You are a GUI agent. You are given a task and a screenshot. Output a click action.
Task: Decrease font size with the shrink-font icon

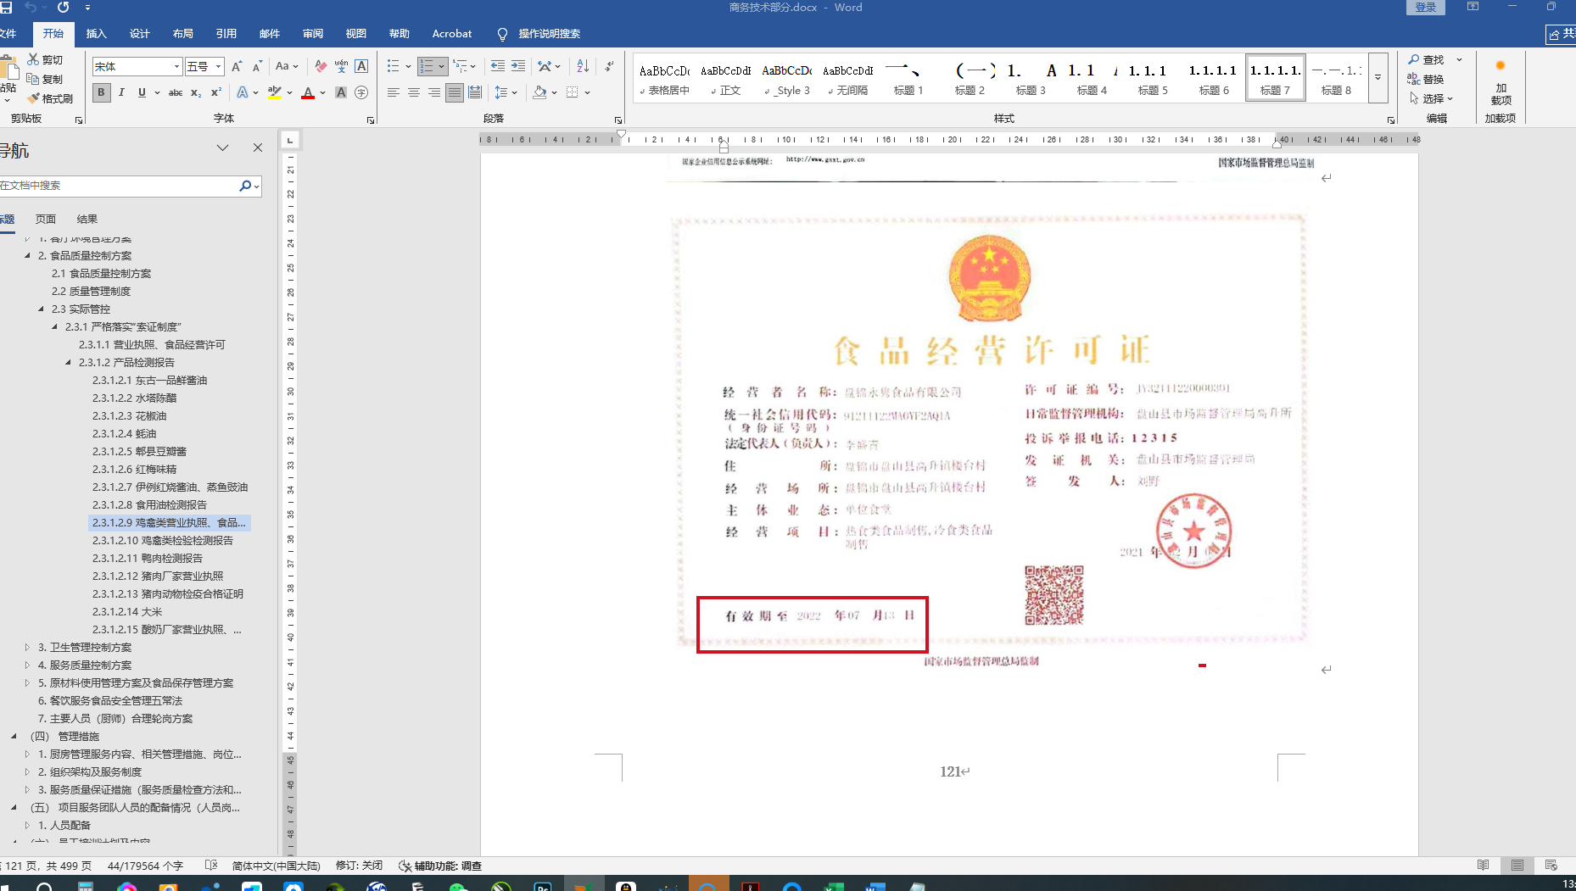257,66
